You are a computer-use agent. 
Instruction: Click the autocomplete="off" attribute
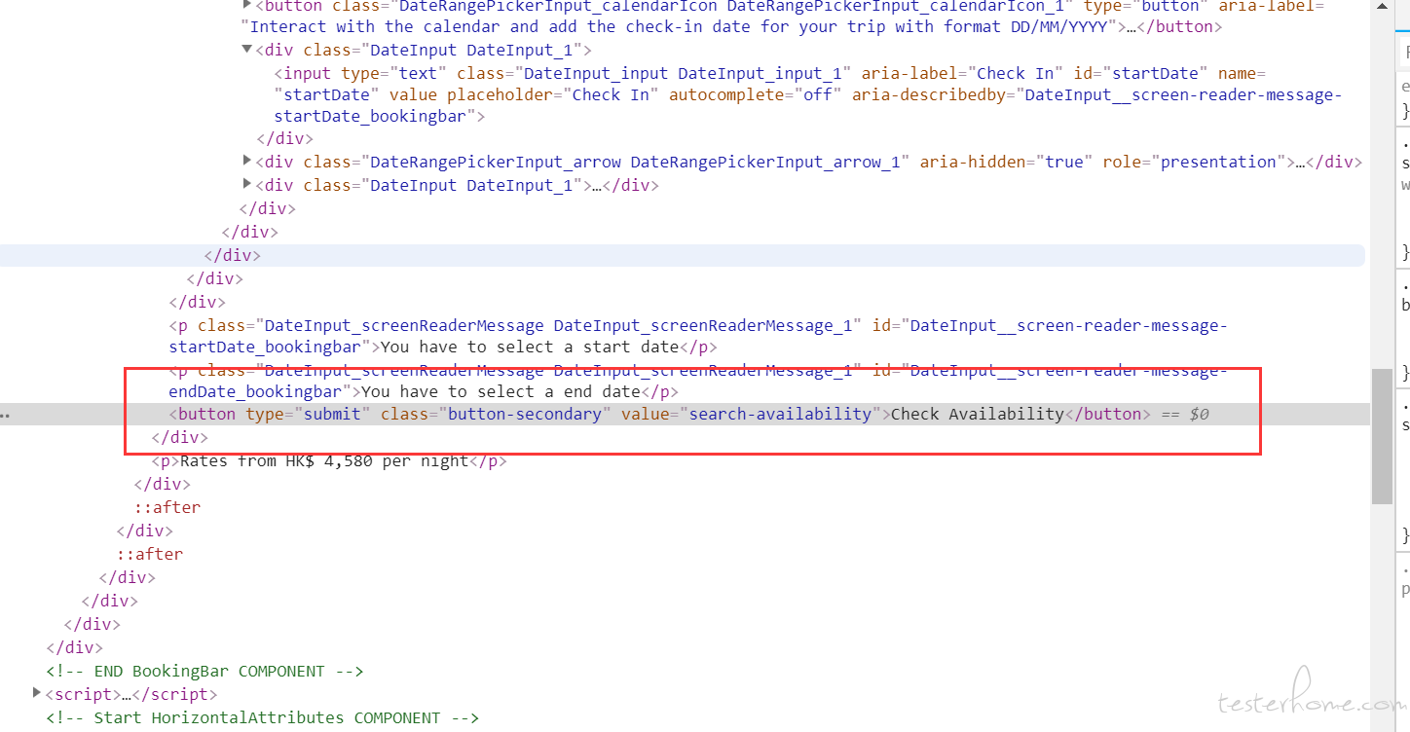tap(756, 94)
